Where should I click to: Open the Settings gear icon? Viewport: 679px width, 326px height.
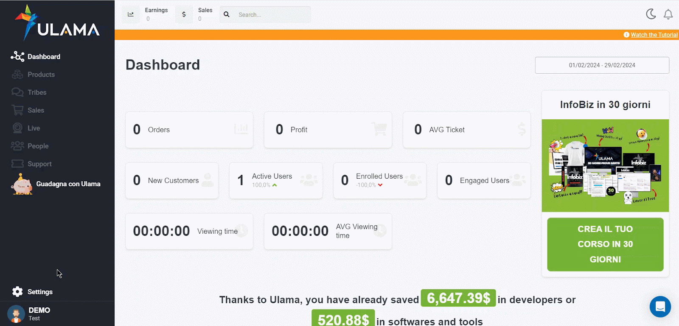click(x=17, y=292)
